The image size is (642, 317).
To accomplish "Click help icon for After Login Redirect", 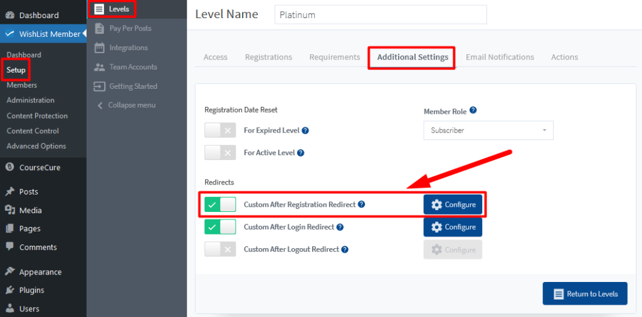I will 340,227.
